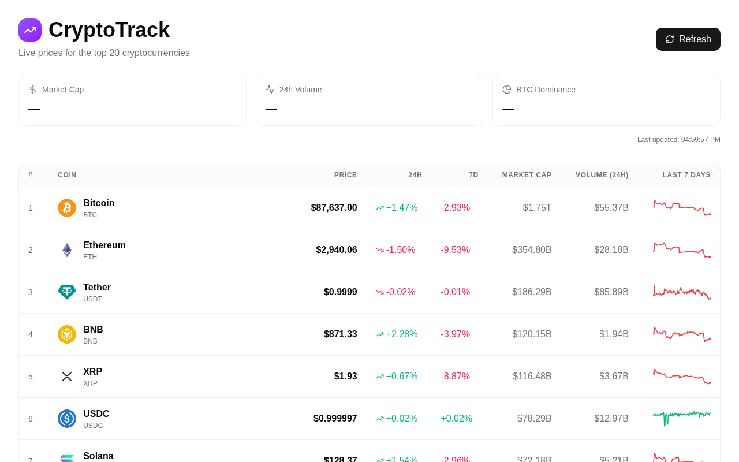Click the BNB coin icon
This screenshot has height=462, width=739.
point(66,334)
